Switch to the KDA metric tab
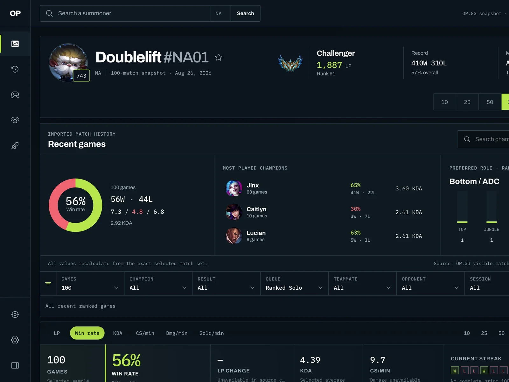The image size is (509, 382). tap(118, 333)
